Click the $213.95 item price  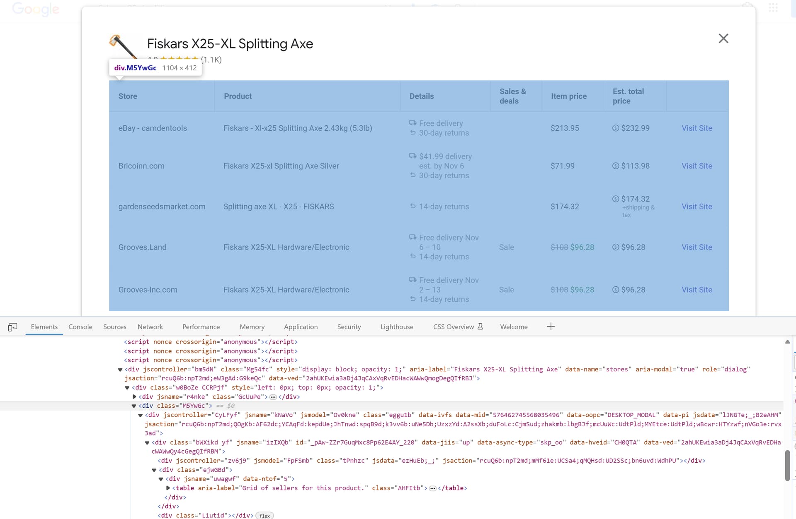pos(565,128)
